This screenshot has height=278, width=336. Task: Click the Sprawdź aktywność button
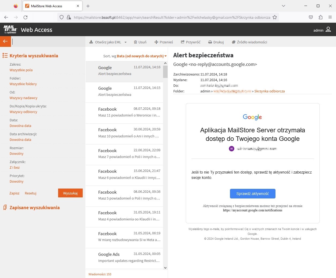[252, 194]
